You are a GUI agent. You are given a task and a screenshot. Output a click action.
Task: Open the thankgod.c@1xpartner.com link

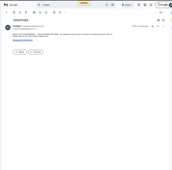(23, 40)
